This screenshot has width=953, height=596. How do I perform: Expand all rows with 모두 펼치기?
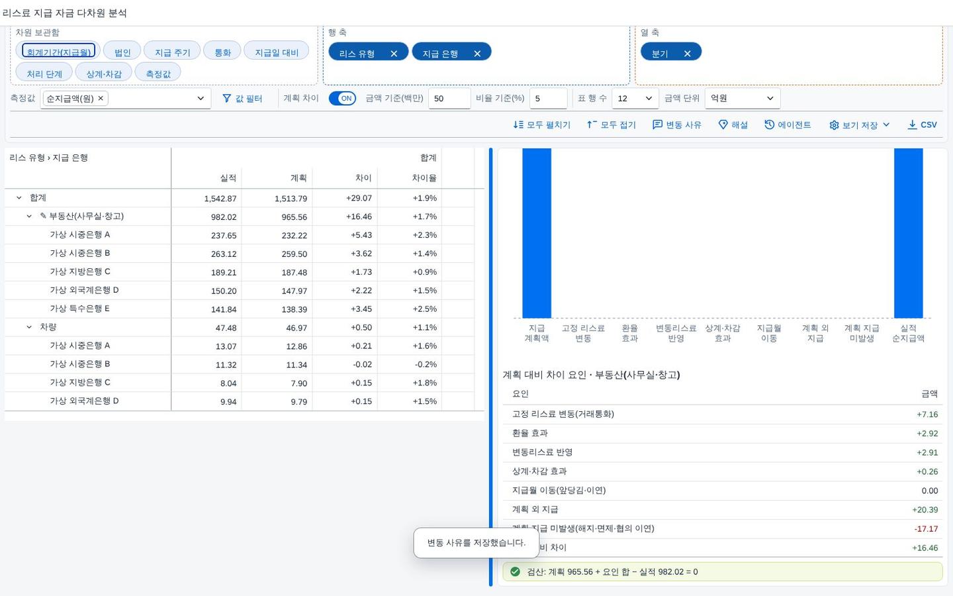pos(541,125)
